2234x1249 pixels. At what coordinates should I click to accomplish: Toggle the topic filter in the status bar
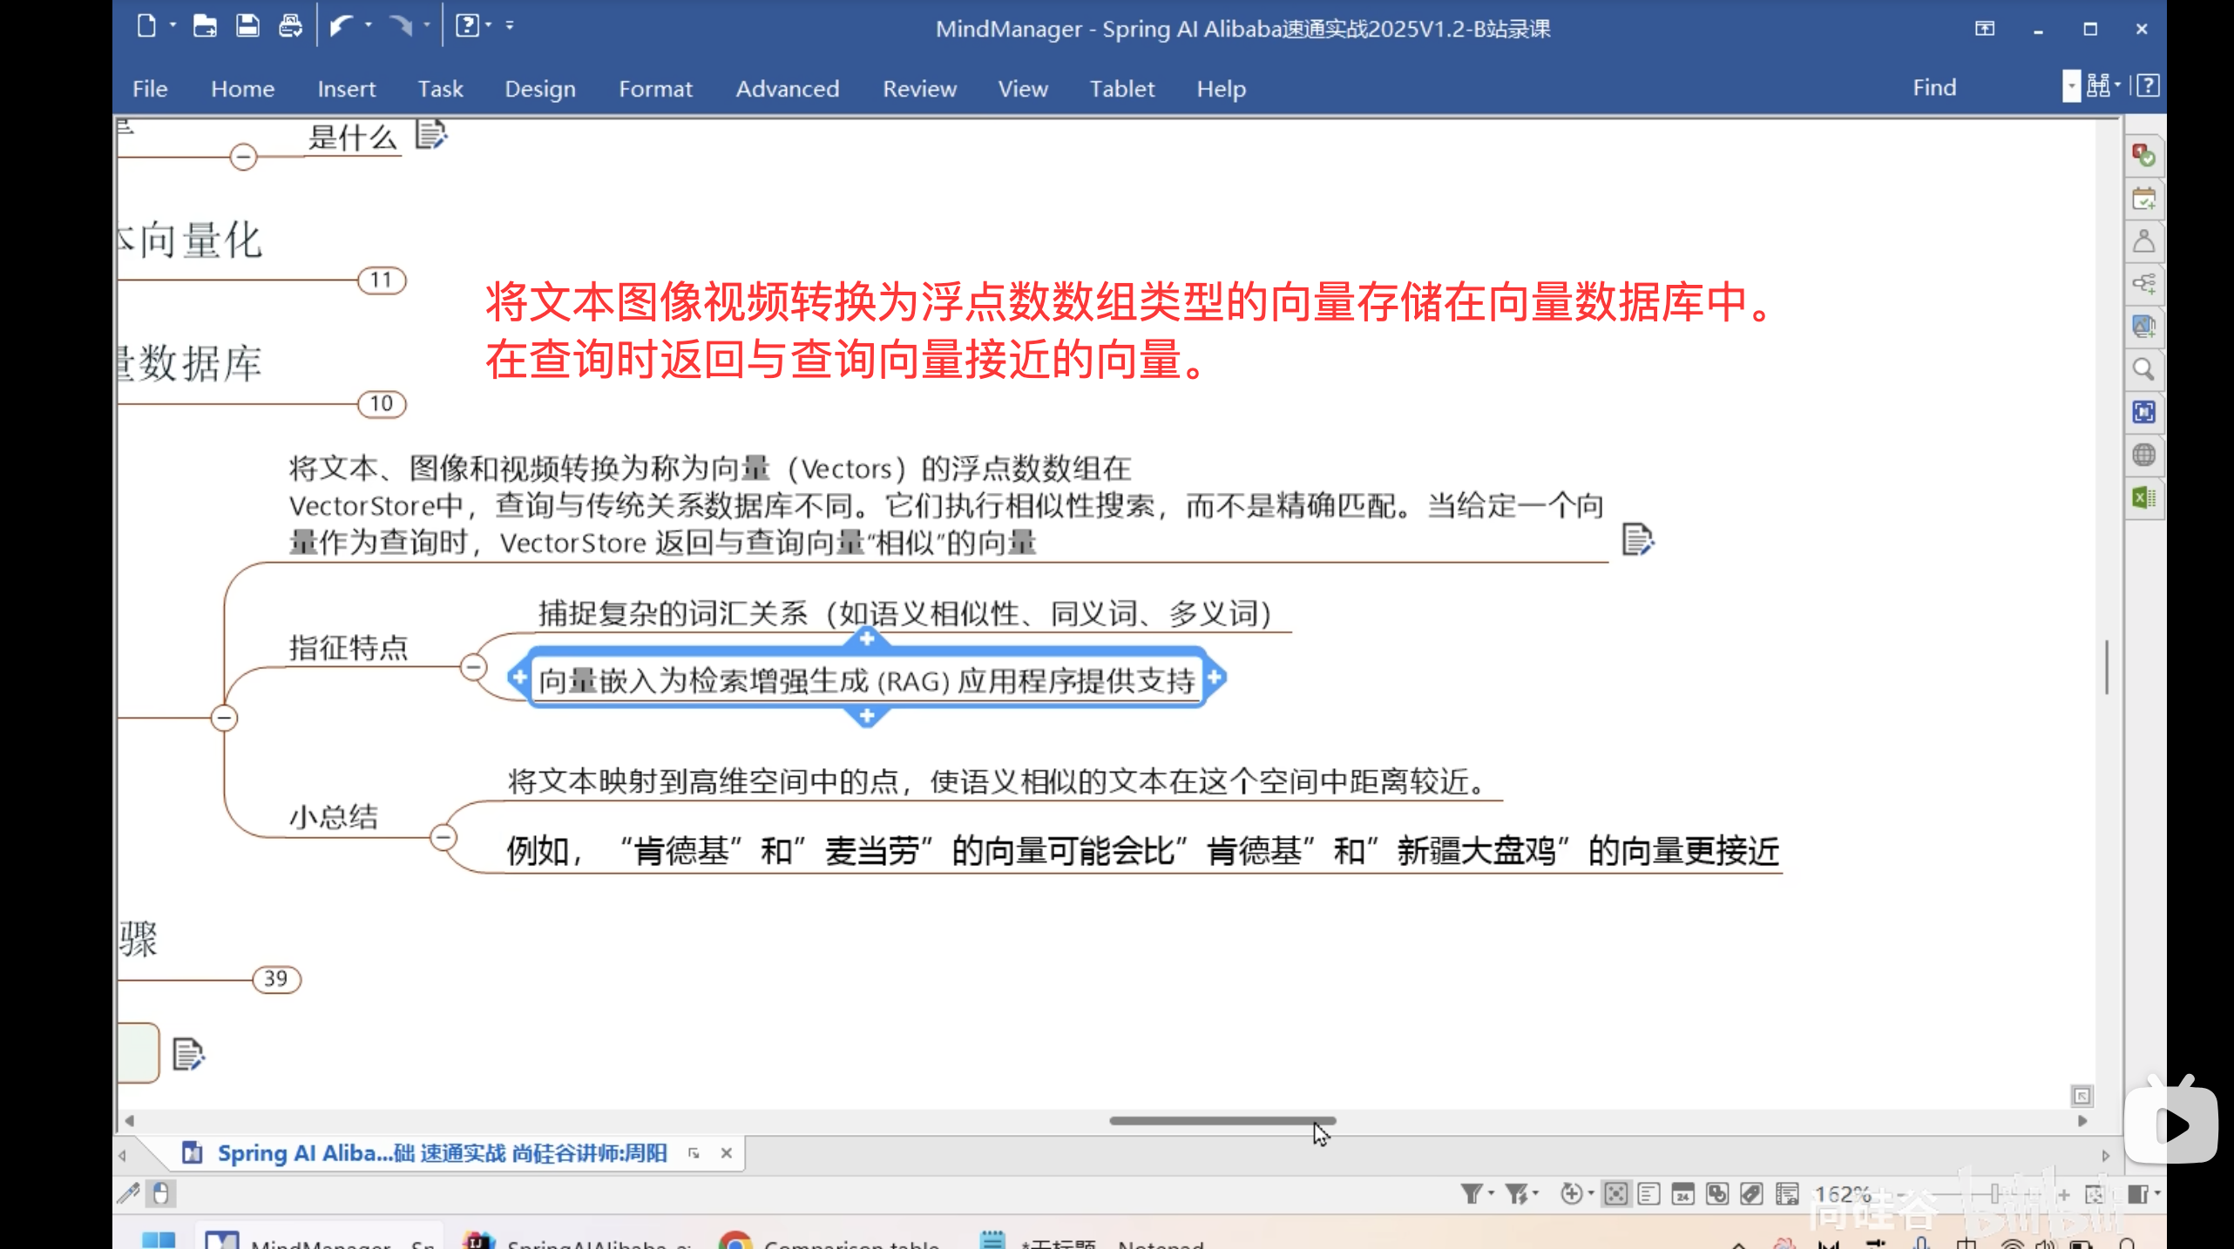[1473, 1194]
